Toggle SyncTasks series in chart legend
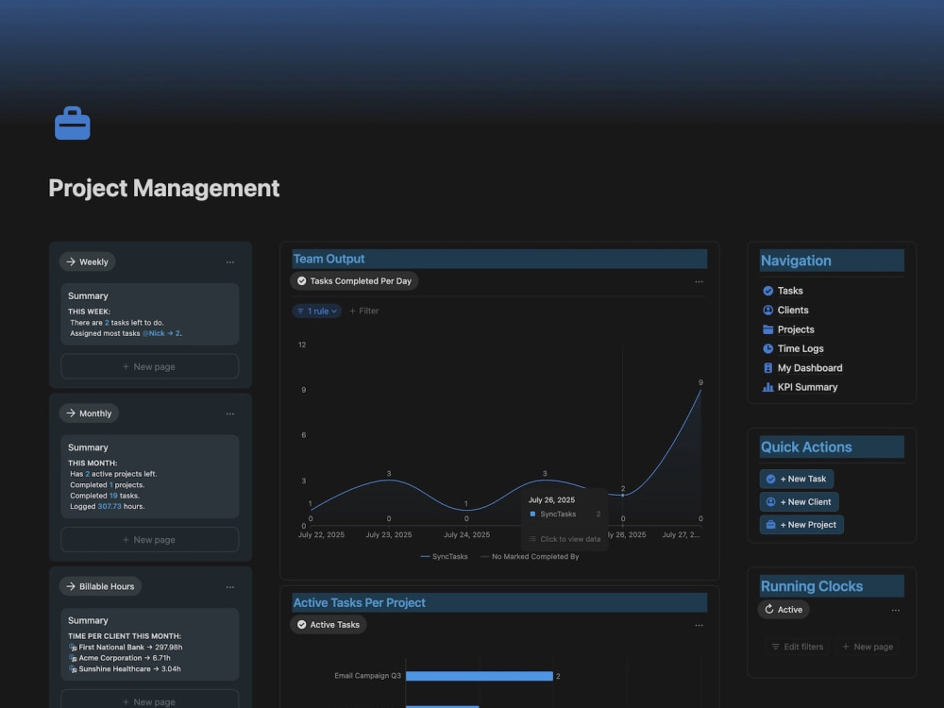This screenshot has height=708, width=944. point(444,557)
